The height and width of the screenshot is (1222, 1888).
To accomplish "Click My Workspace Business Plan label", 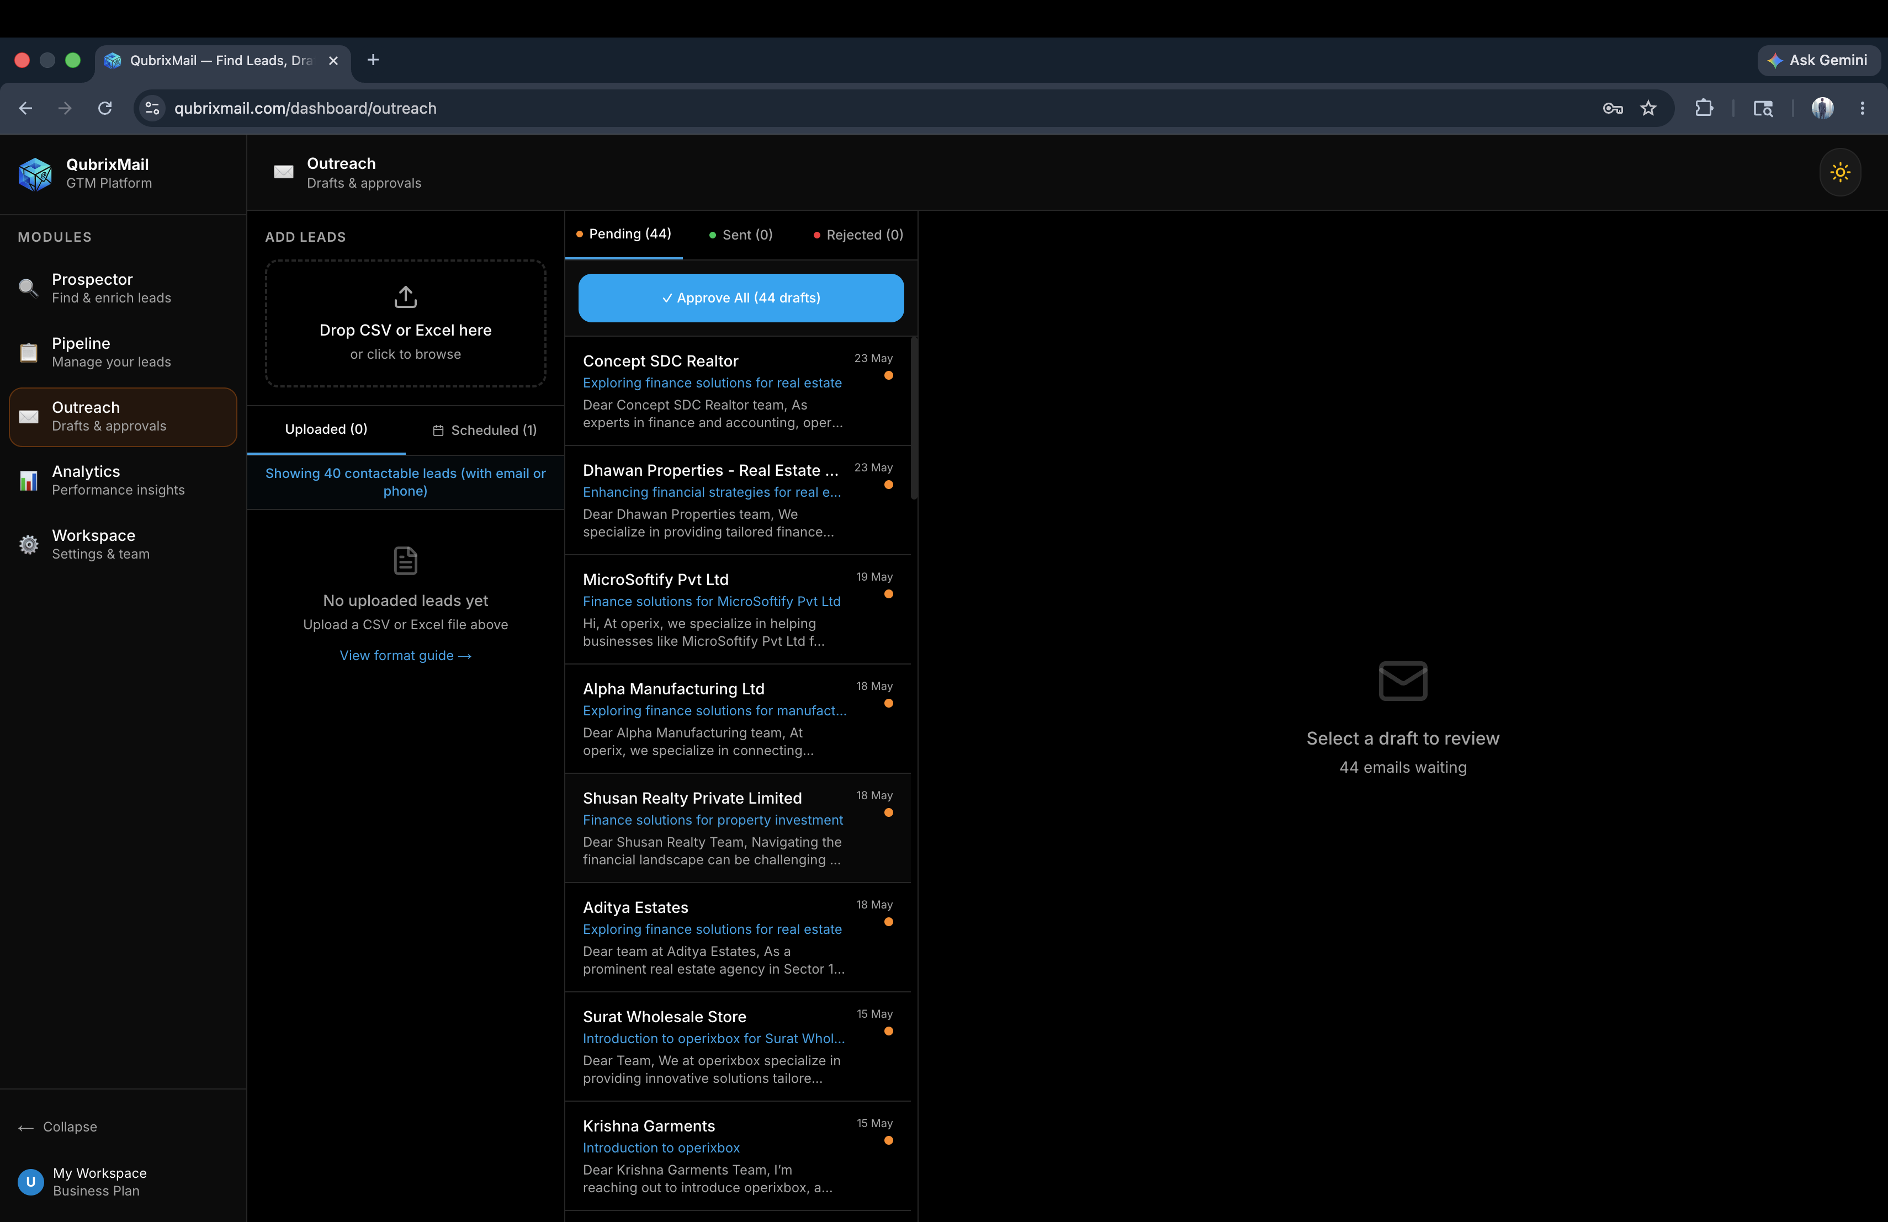I will [100, 1182].
